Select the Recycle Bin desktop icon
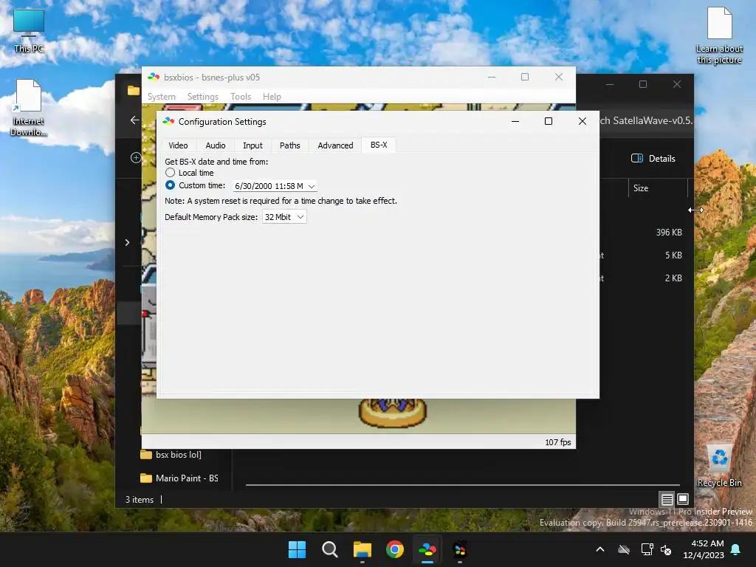The width and height of the screenshot is (756, 567). click(x=719, y=466)
